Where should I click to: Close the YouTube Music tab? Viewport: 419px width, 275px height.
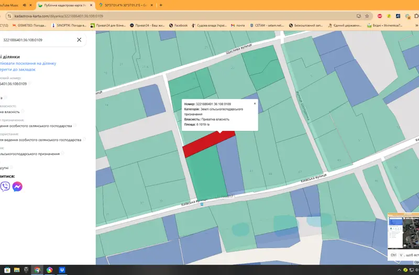(30, 5)
